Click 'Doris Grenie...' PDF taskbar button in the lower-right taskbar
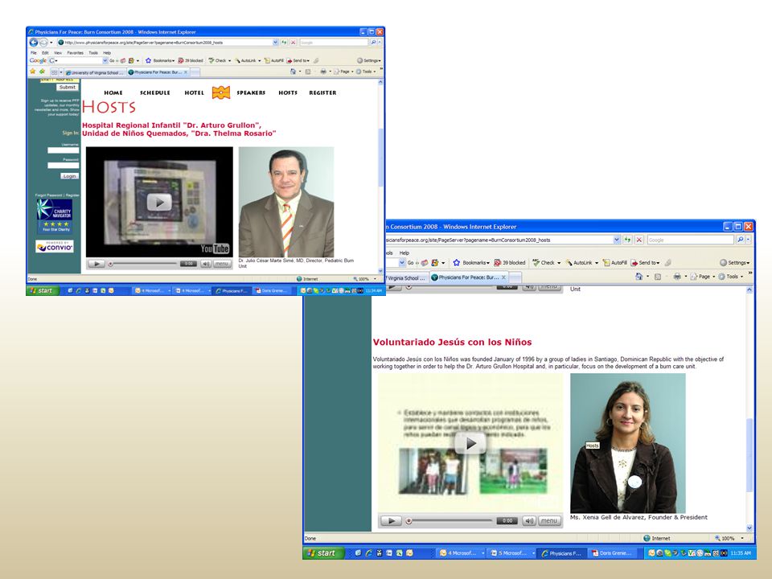The image size is (772, 579). coord(613,553)
